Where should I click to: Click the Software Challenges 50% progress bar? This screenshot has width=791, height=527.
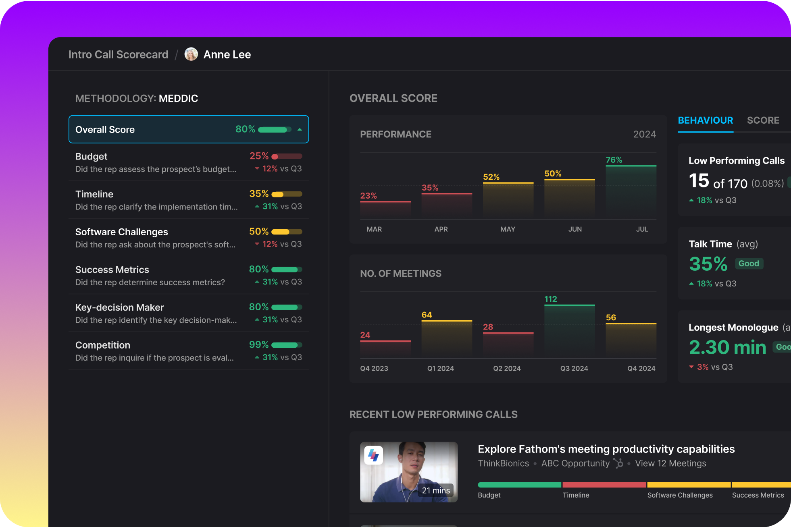click(287, 232)
